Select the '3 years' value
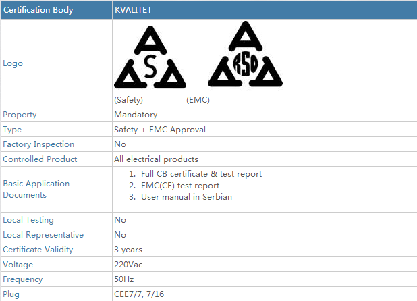Image resolution: width=417 pixels, height=301 pixels. coord(128,250)
